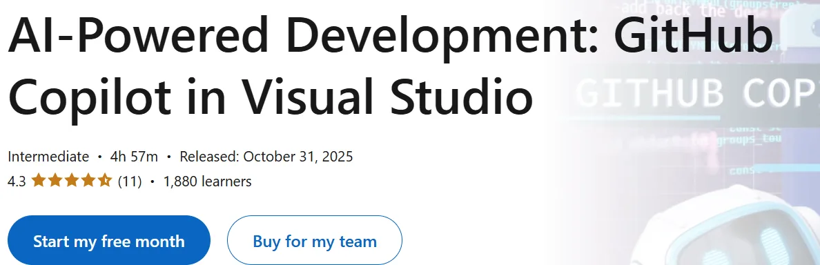Open the star rating next to 4.3
This screenshot has width=820, height=265.
coord(72,181)
